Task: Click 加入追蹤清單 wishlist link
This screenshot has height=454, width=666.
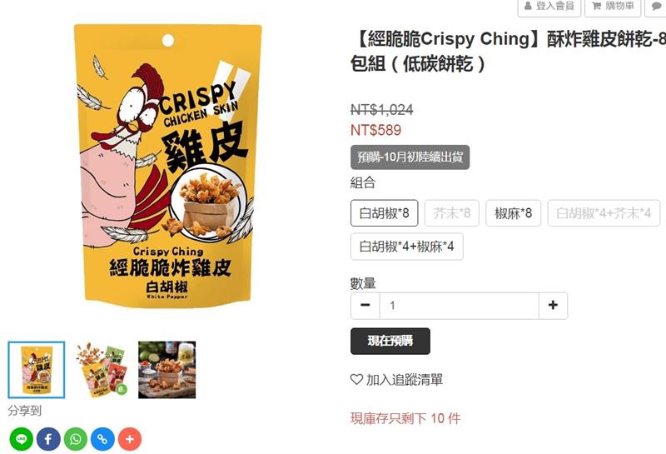Action: [405, 380]
